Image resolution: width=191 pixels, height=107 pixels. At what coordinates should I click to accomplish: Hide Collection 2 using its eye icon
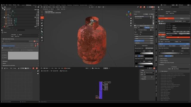(x=36, y=18)
